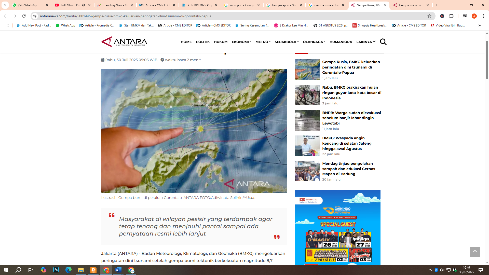Image resolution: width=489 pixels, height=275 pixels.
Task: Open volume control in system tray
Action: [x=442, y=270]
